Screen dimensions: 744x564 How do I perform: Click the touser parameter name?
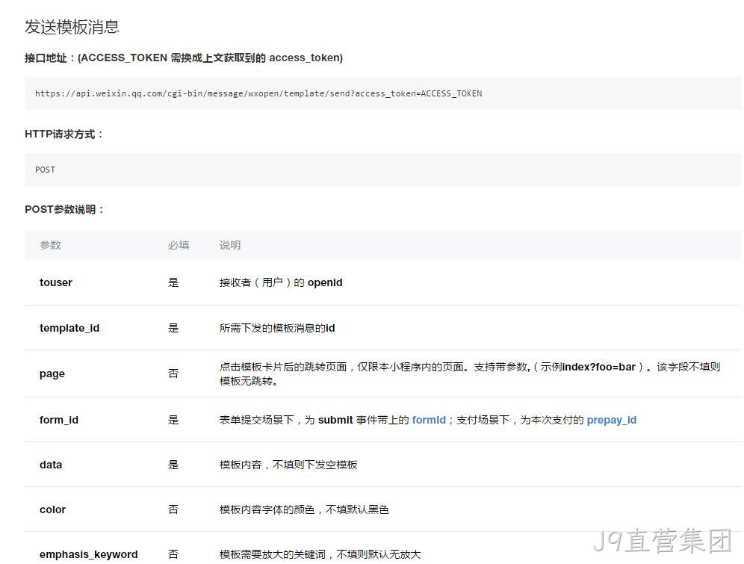pos(55,282)
